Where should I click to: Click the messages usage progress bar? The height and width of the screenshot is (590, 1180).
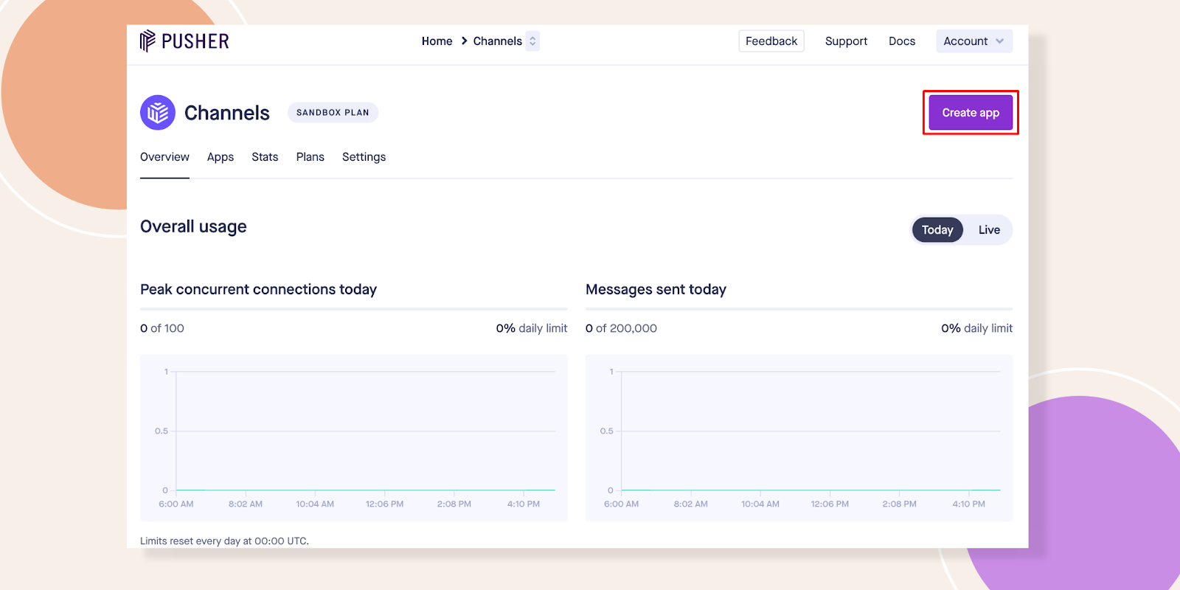coord(799,309)
